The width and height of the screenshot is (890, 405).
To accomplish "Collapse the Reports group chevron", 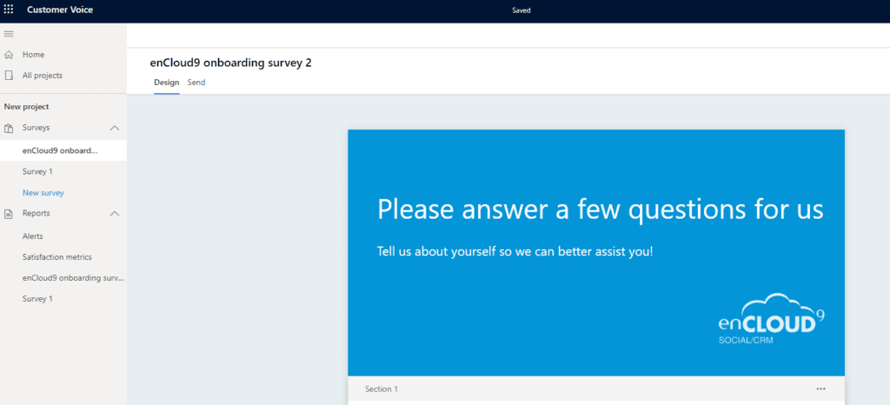I will (114, 214).
